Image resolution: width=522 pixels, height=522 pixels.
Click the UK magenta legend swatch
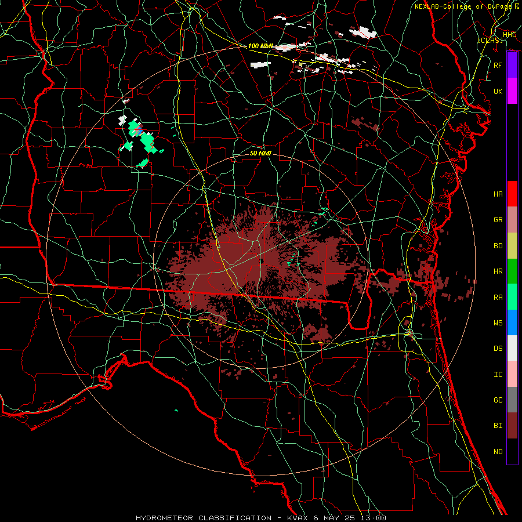pyautogui.click(x=512, y=91)
